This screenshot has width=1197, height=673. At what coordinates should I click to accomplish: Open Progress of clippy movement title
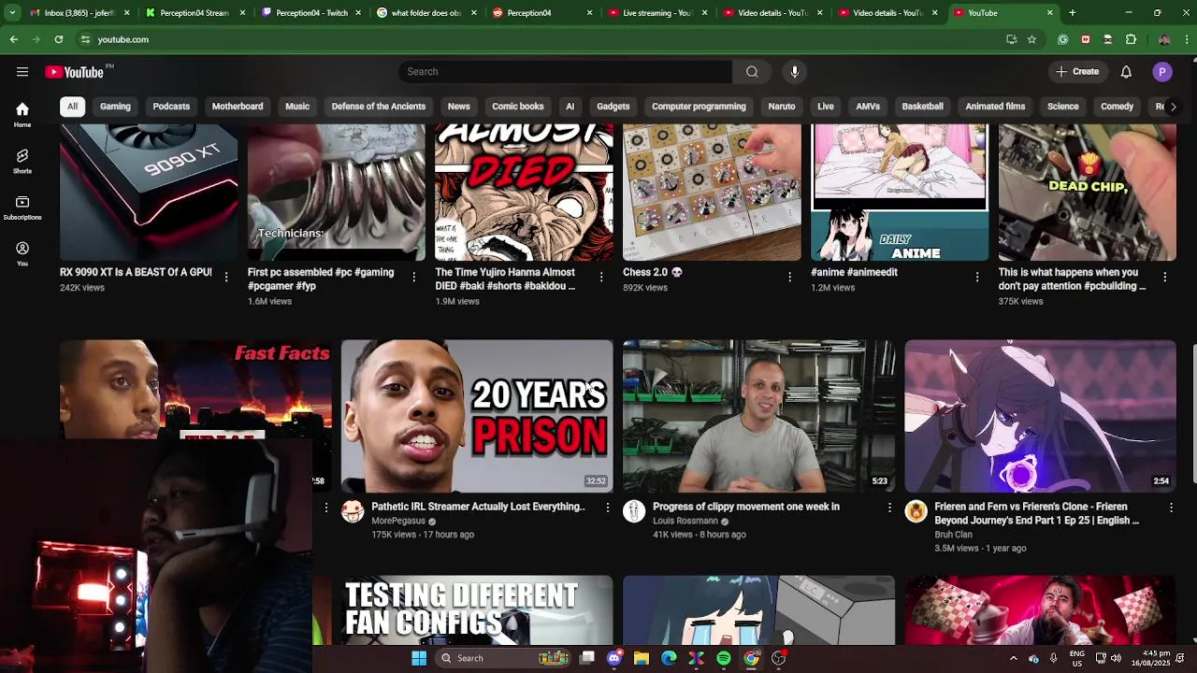pos(746,507)
